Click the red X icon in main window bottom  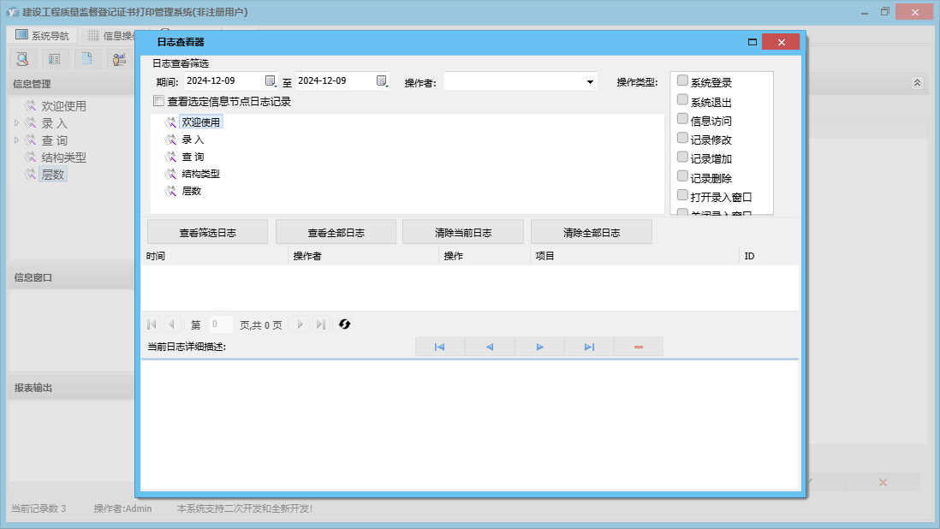[x=883, y=482]
